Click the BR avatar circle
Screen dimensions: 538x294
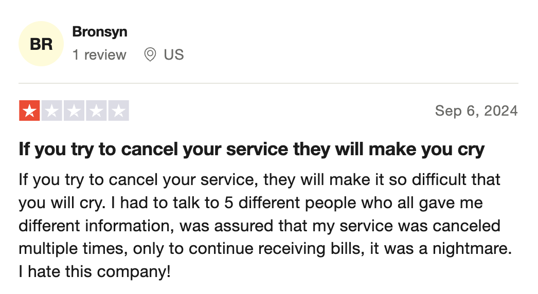41,44
